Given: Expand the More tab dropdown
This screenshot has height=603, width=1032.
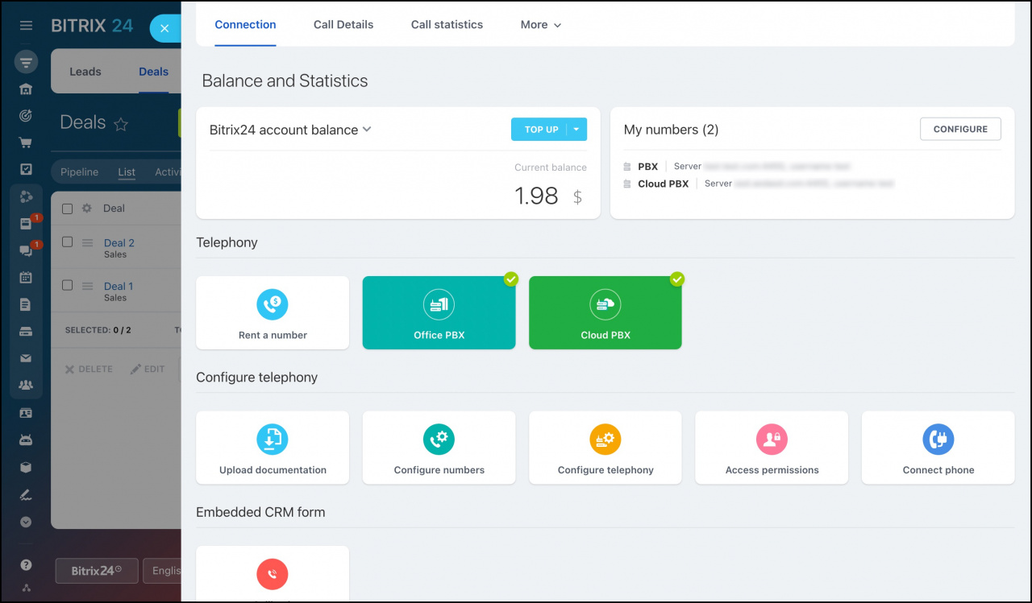Looking at the screenshot, I should click(541, 25).
